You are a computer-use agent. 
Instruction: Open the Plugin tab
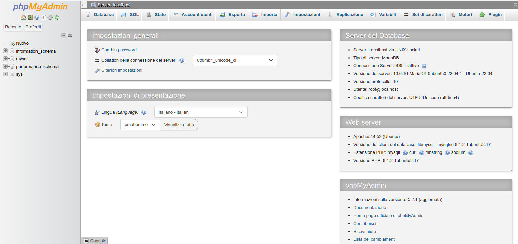coord(491,15)
